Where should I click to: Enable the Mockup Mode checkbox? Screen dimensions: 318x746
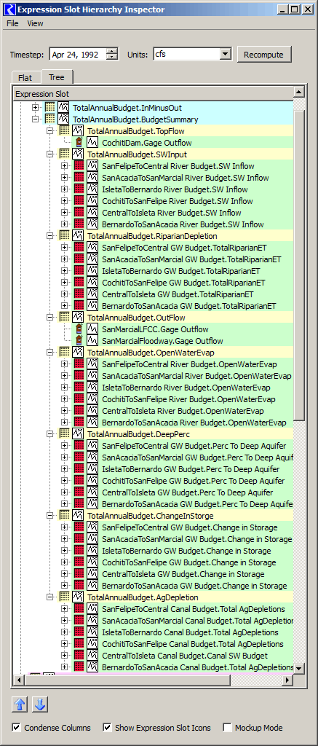point(228,728)
